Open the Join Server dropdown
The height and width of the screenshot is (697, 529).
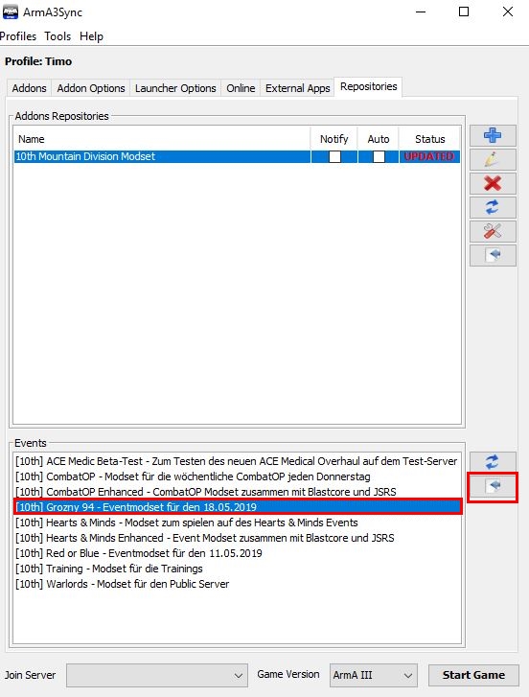[x=157, y=675]
